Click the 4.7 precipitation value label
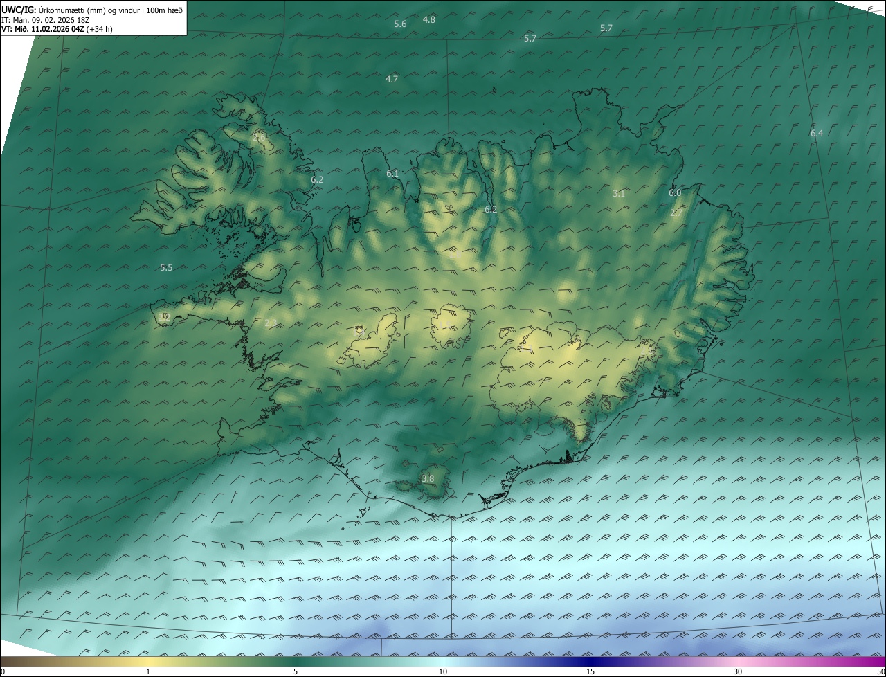Viewport: 886px width, 677px height. pos(392,79)
